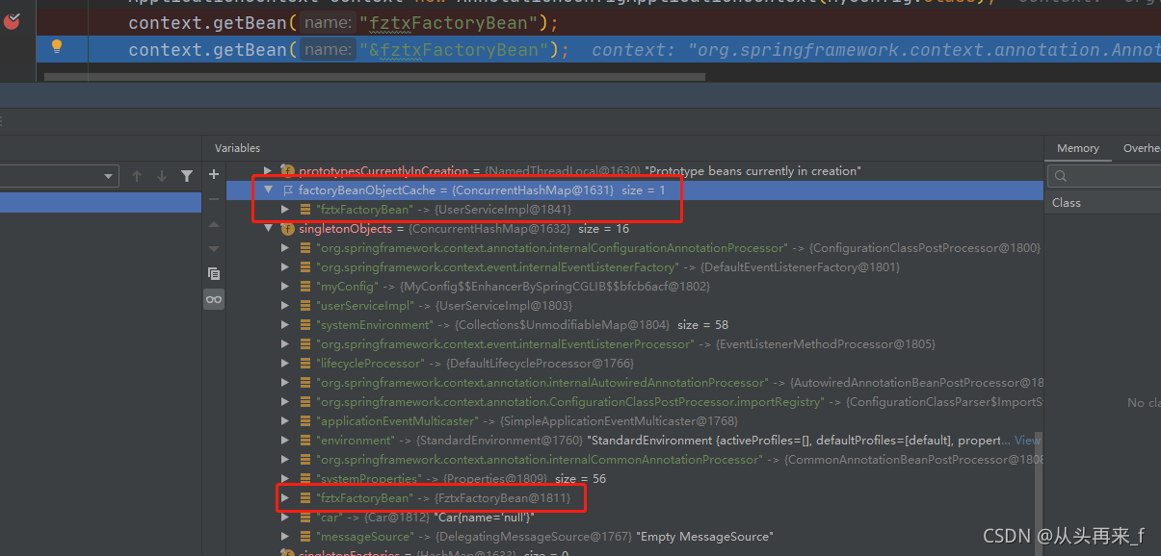
Task: Select the "systemProperties" size = 56 row
Action: pos(461,479)
